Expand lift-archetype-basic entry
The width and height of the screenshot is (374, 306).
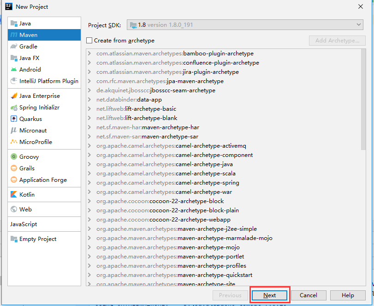[x=89, y=108]
